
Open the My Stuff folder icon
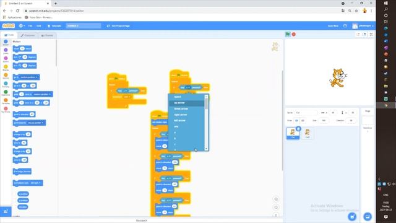tap(345, 26)
